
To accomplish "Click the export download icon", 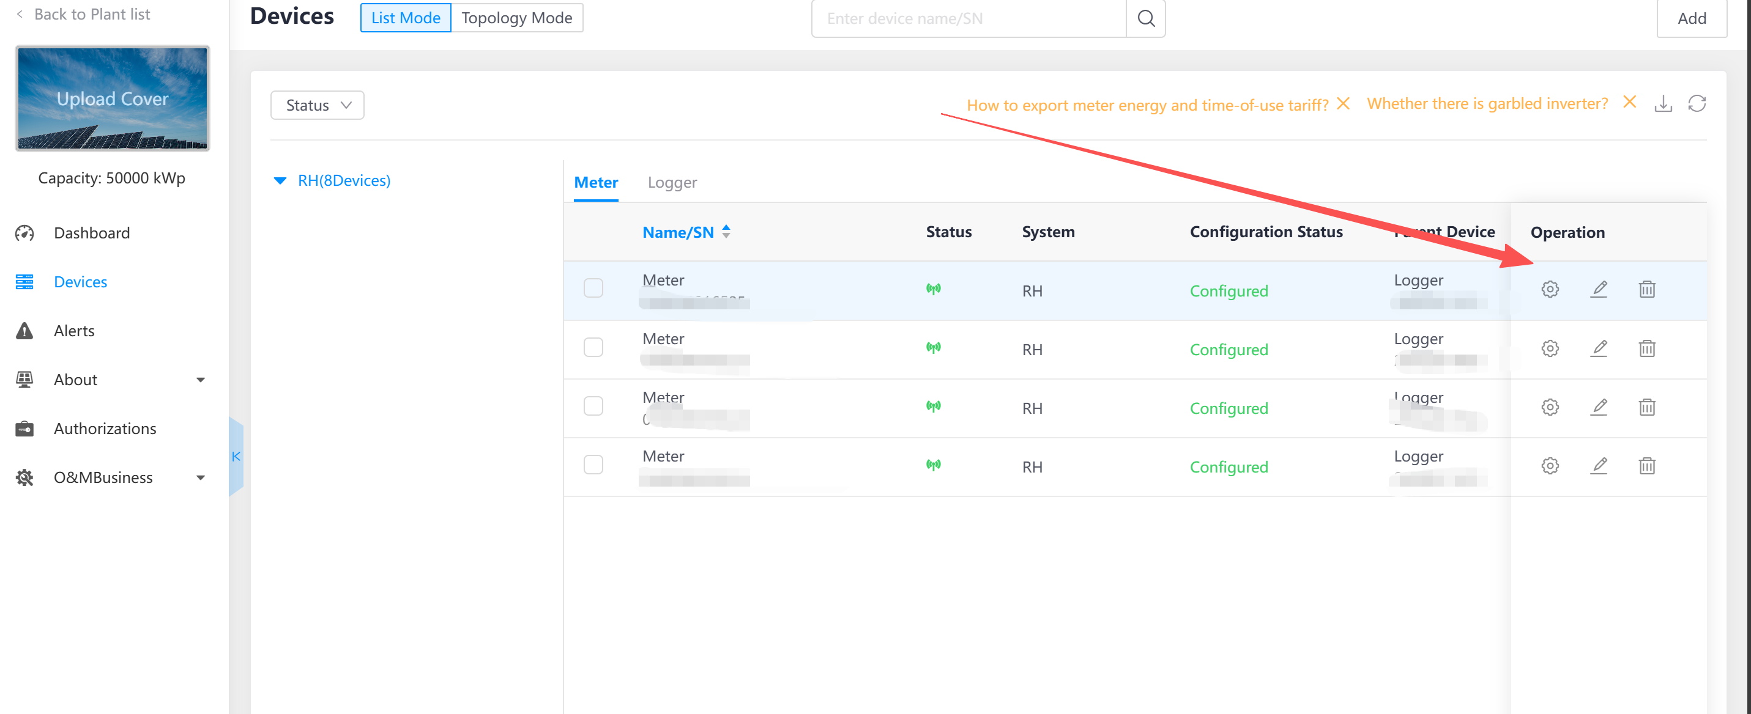I will click(x=1663, y=104).
